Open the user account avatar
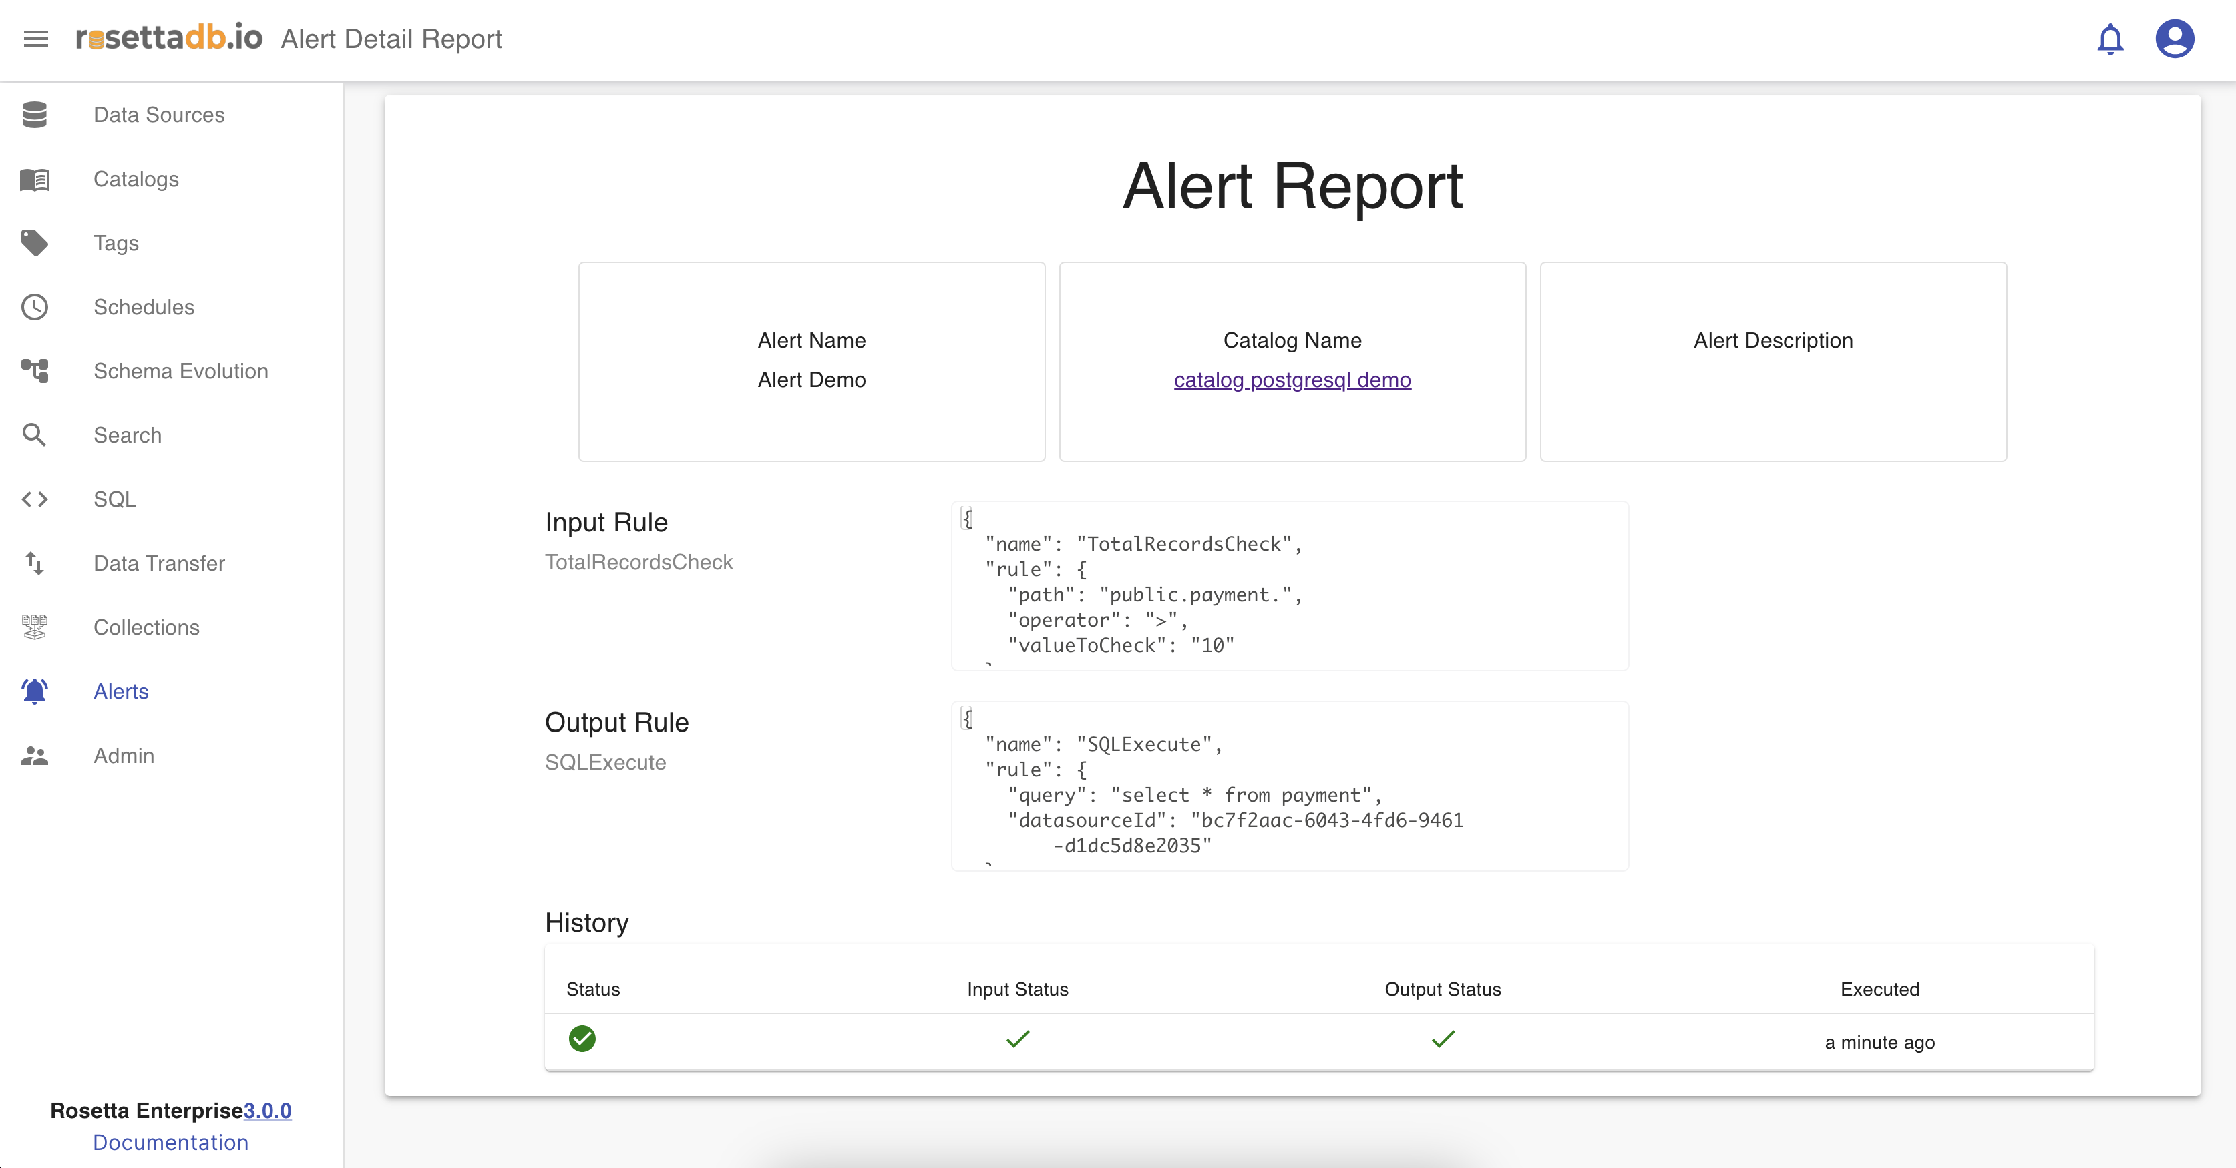Screen dimensions: 2236x1168 tap(2175, 39)
